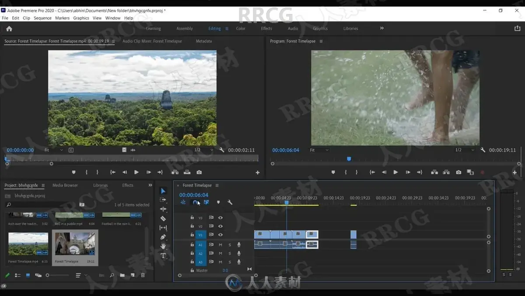The image size is (525, 296).
Task: Toggle lock on track V3
Action: (x=192, y=218)
